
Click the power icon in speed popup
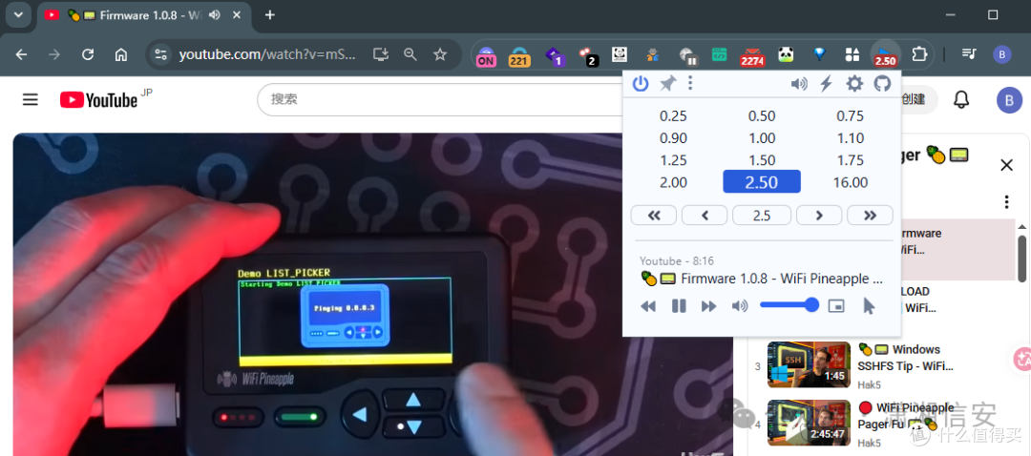pos(641,83)
